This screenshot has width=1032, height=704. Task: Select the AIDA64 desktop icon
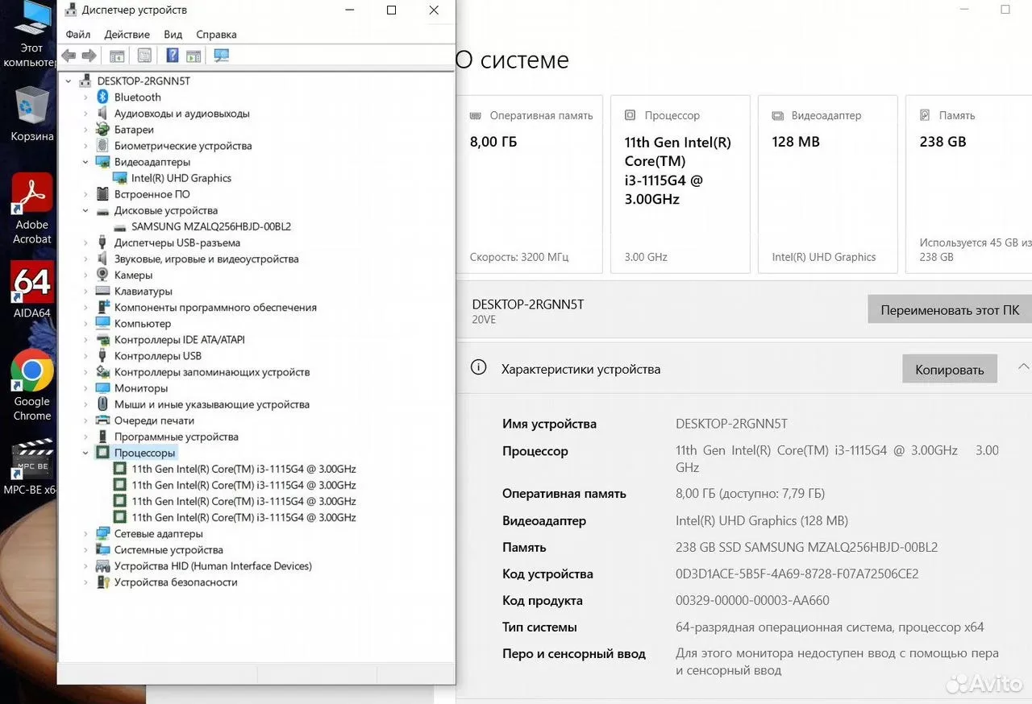(x=32, y=290)
